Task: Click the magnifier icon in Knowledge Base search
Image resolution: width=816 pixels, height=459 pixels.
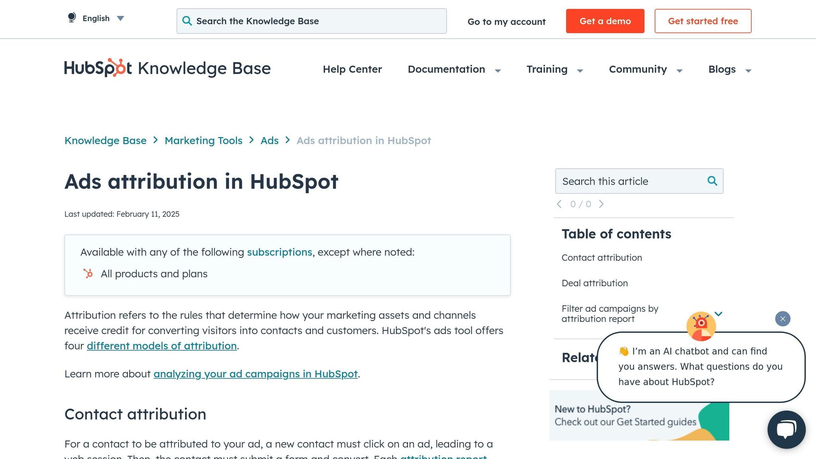Action: 187,21
